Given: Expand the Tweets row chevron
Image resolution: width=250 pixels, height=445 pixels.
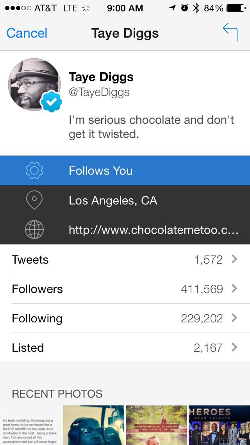Looking at the screenshot, I should [x=234, y=259].
